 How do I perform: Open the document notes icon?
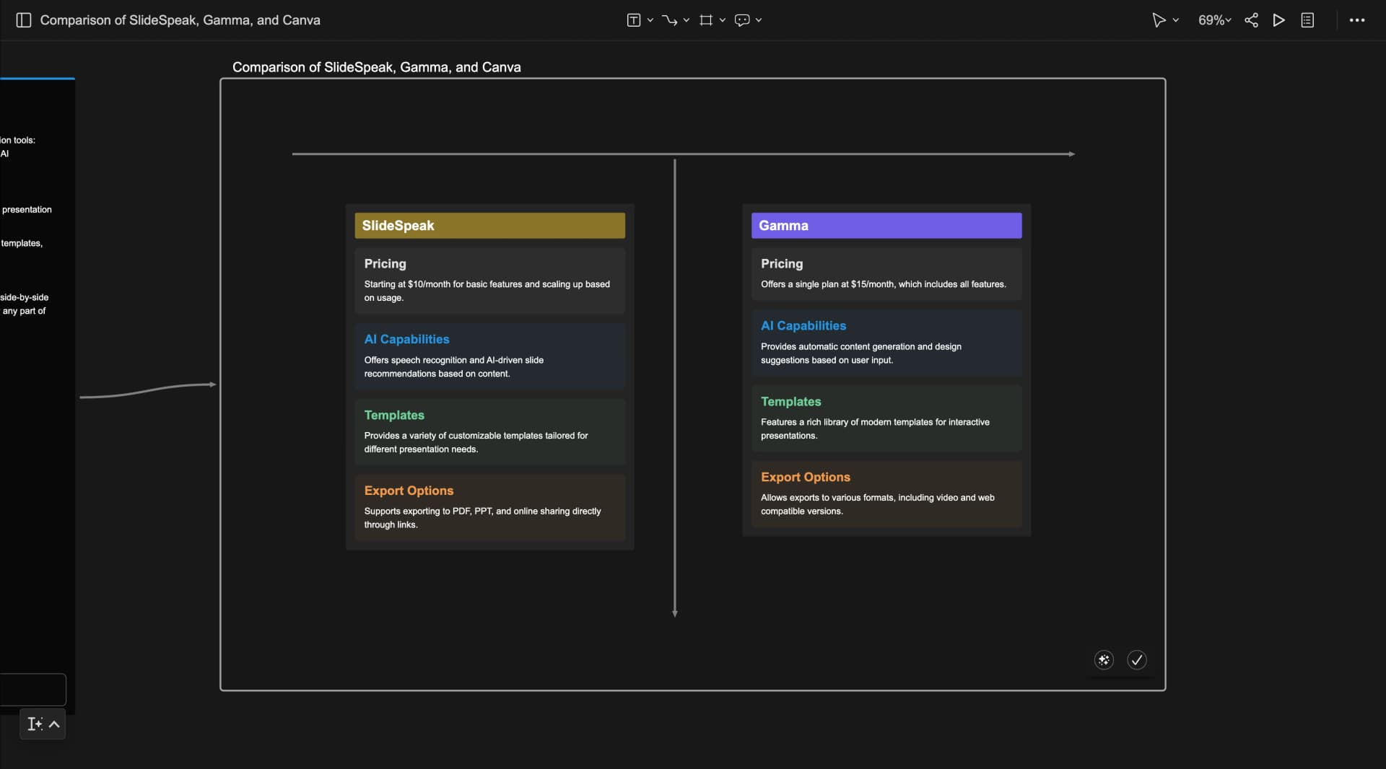pyautogui.click(x=1307, y=20)
